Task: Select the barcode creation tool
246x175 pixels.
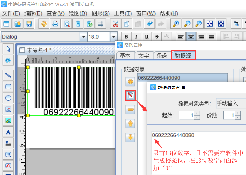Action: [8, 154]
